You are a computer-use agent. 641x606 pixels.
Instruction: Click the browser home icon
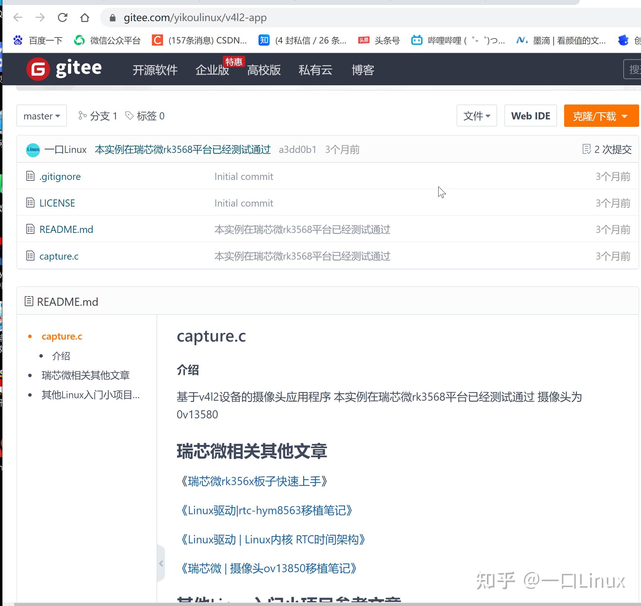click(x=85, y=18)
